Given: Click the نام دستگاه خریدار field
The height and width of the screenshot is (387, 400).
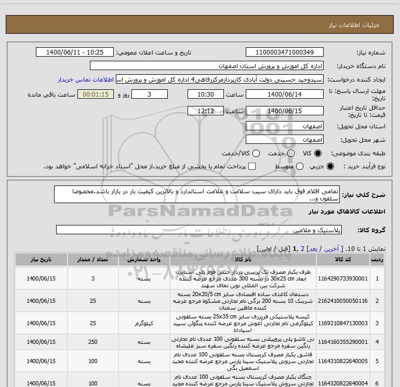Looking at the screenshot, I should [207, 65].
